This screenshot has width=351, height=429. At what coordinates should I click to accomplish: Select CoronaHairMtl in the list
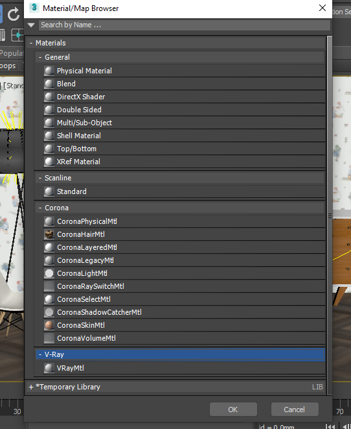184,234
